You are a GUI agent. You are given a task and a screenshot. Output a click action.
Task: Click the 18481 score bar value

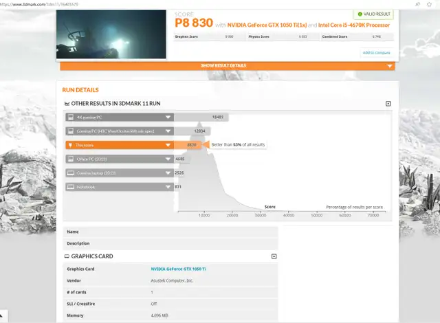point(217,117)
